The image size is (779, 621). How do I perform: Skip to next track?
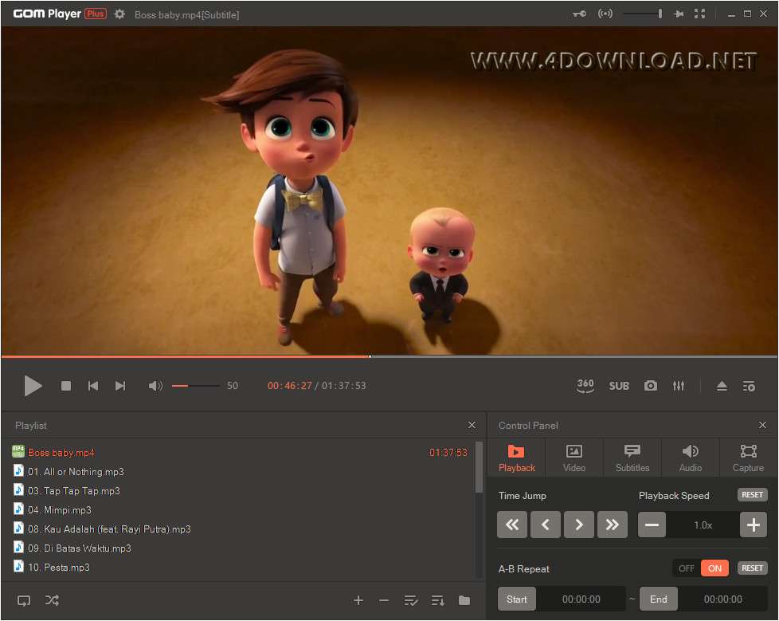[120, 386]
